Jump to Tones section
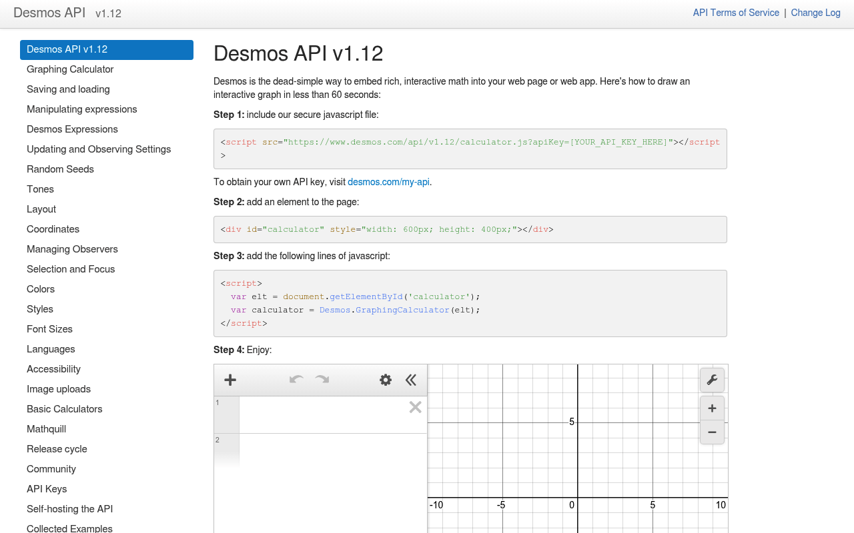 click(107, 189)
